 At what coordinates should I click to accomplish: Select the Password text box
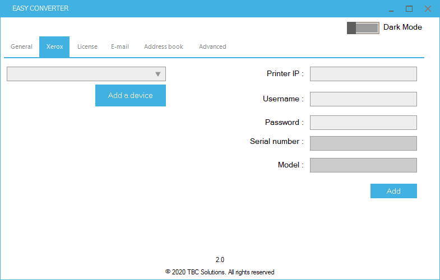coord(363,123)
